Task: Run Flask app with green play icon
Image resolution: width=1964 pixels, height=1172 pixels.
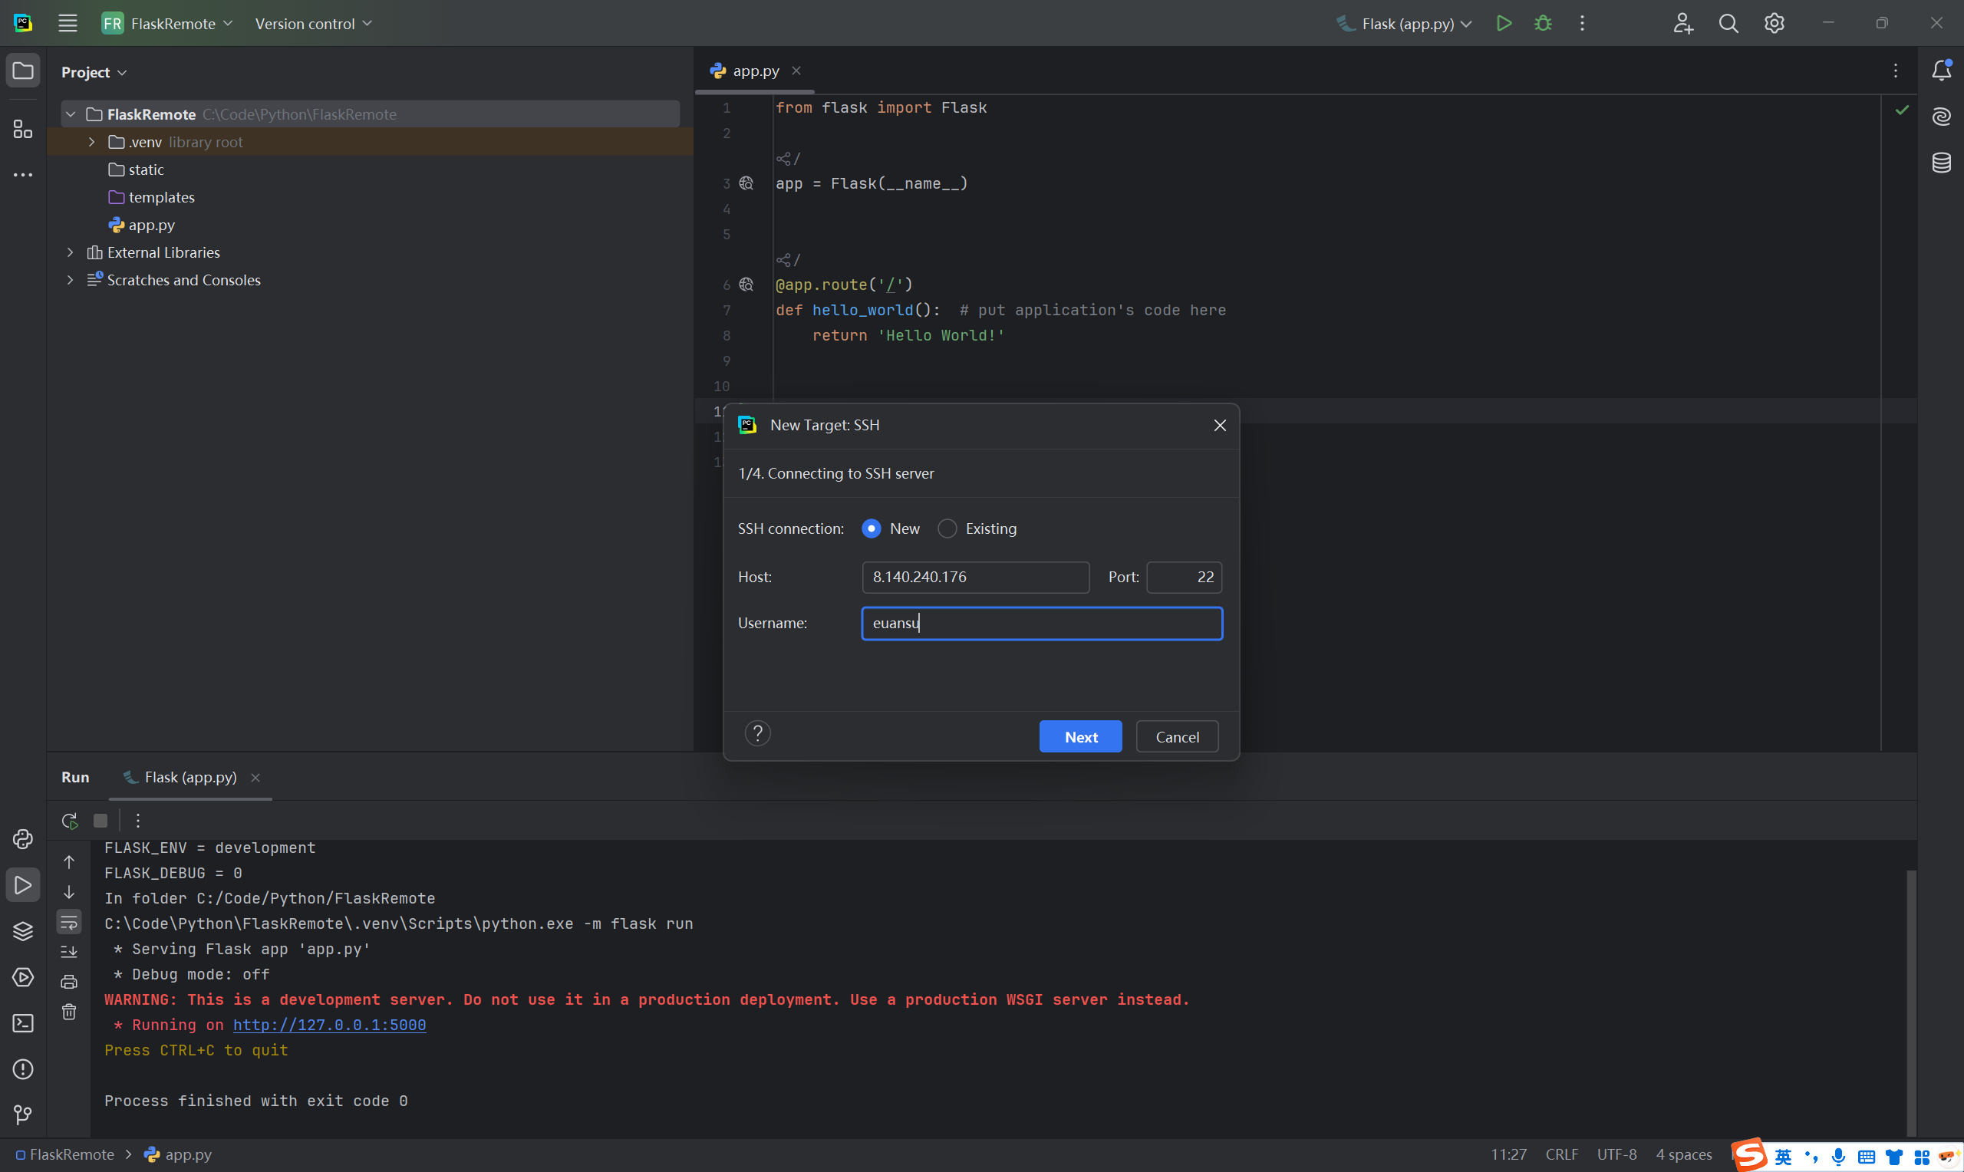Action: [x=1504, y=24]
